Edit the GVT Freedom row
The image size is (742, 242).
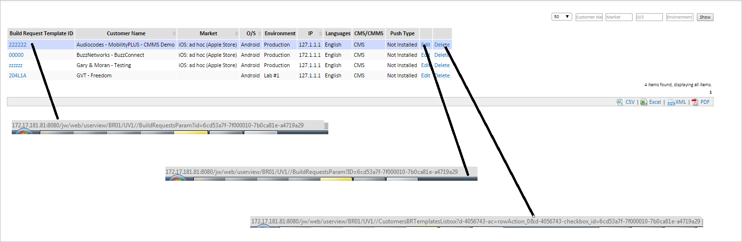pos(425,75)
